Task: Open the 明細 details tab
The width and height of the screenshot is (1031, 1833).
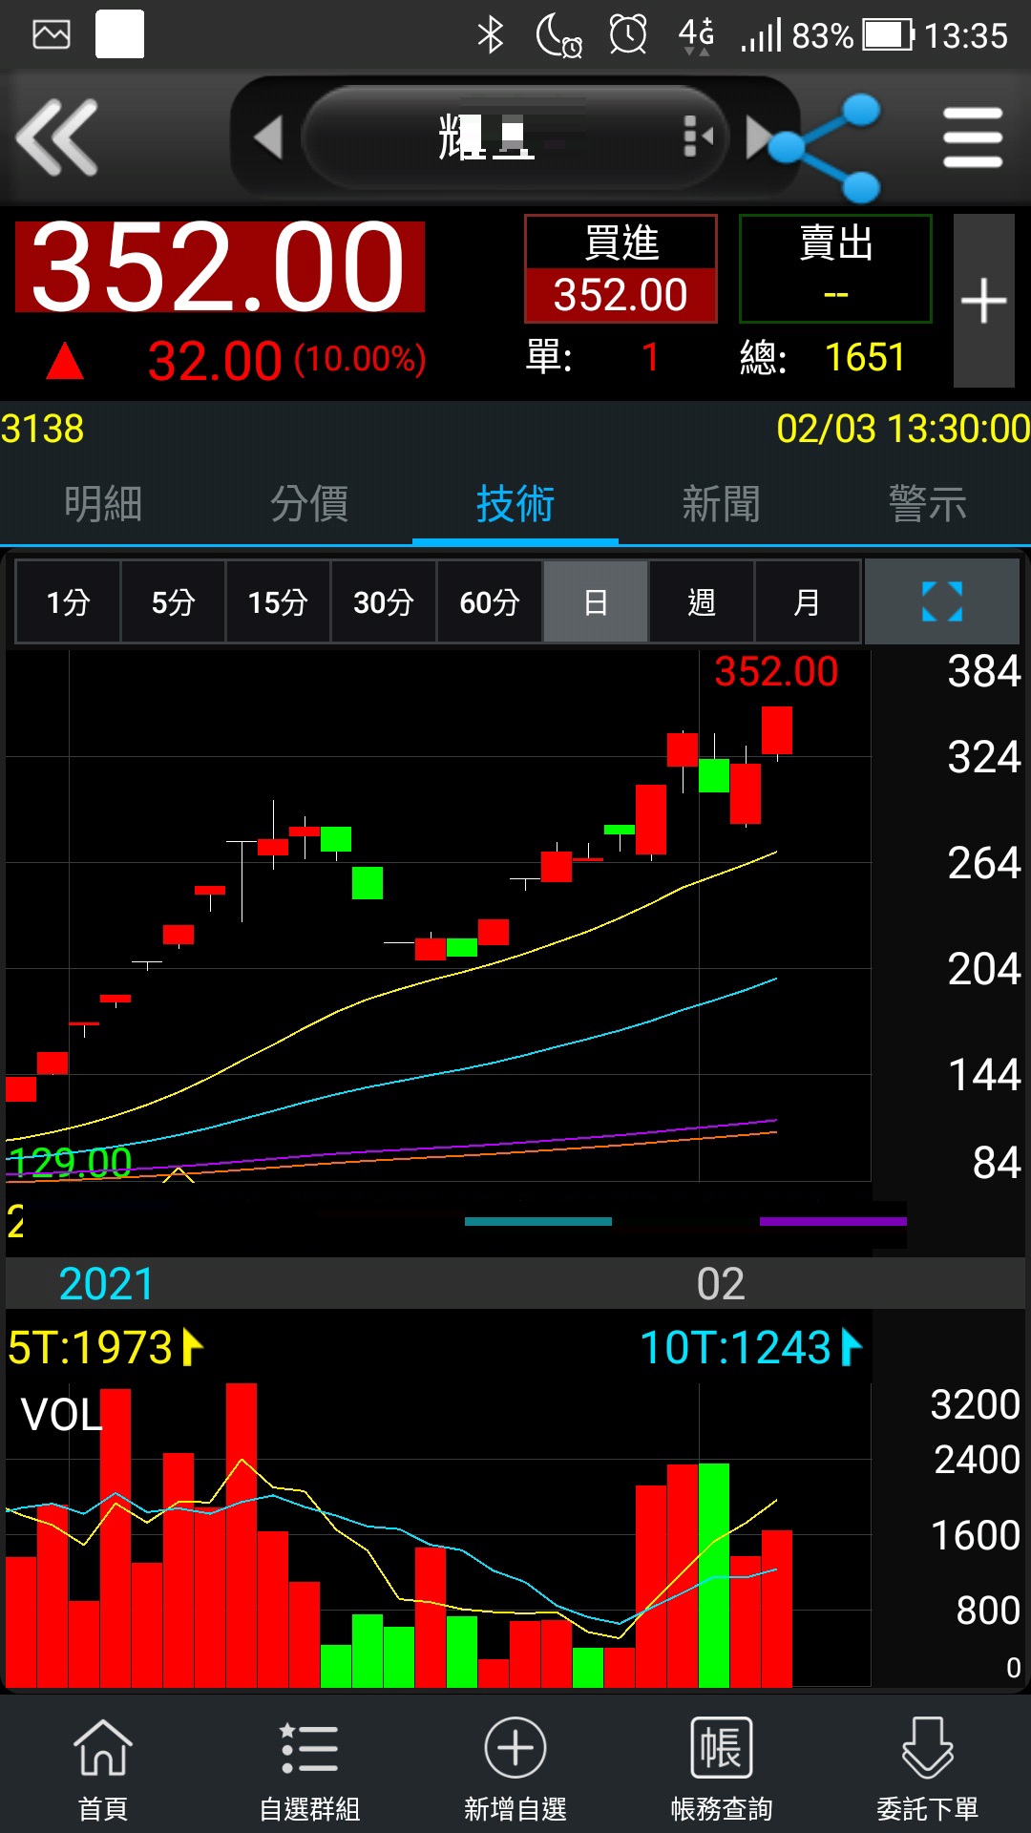Action: point(103,503)
